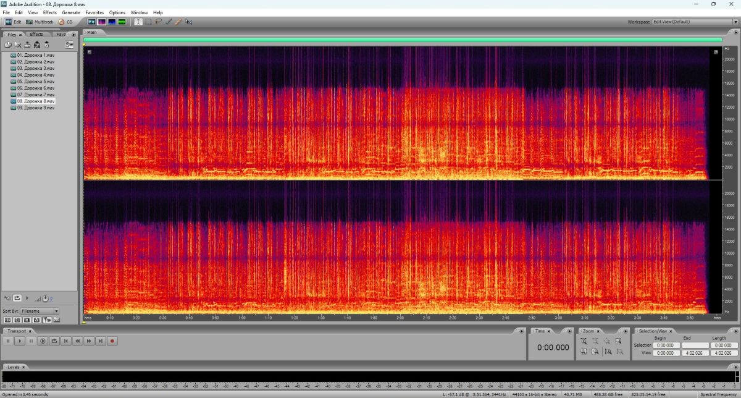741x398 pixels.
Task: Switch to Multitrack view
Action: (40, 22)
